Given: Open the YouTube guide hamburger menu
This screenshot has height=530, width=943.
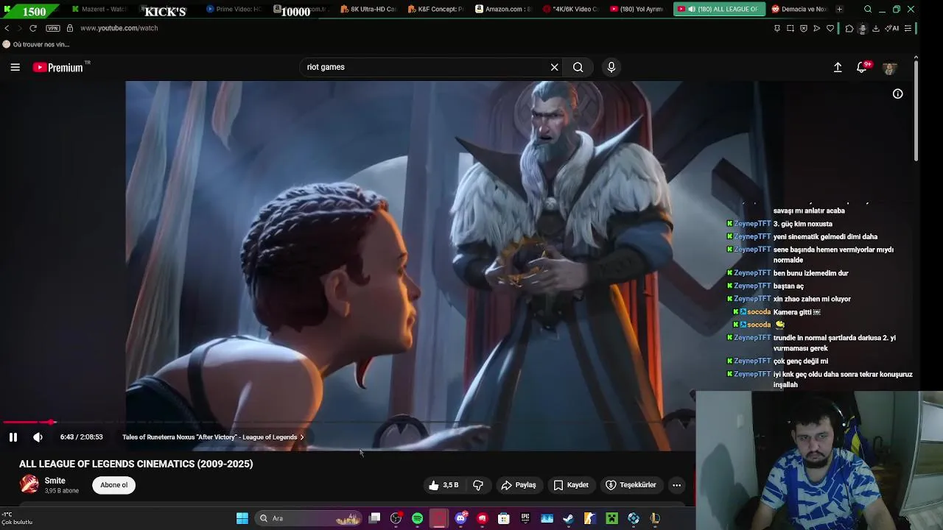Looking at the screenshot, I should [15, 67].
